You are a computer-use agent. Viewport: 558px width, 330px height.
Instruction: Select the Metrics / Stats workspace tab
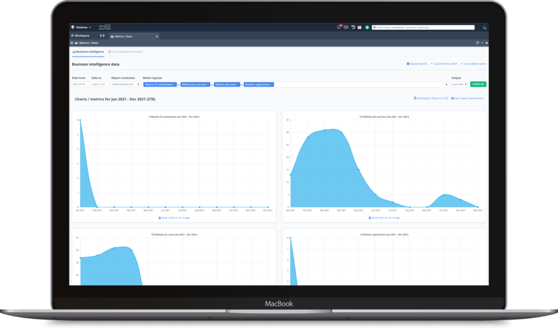(x=133, y=36)
